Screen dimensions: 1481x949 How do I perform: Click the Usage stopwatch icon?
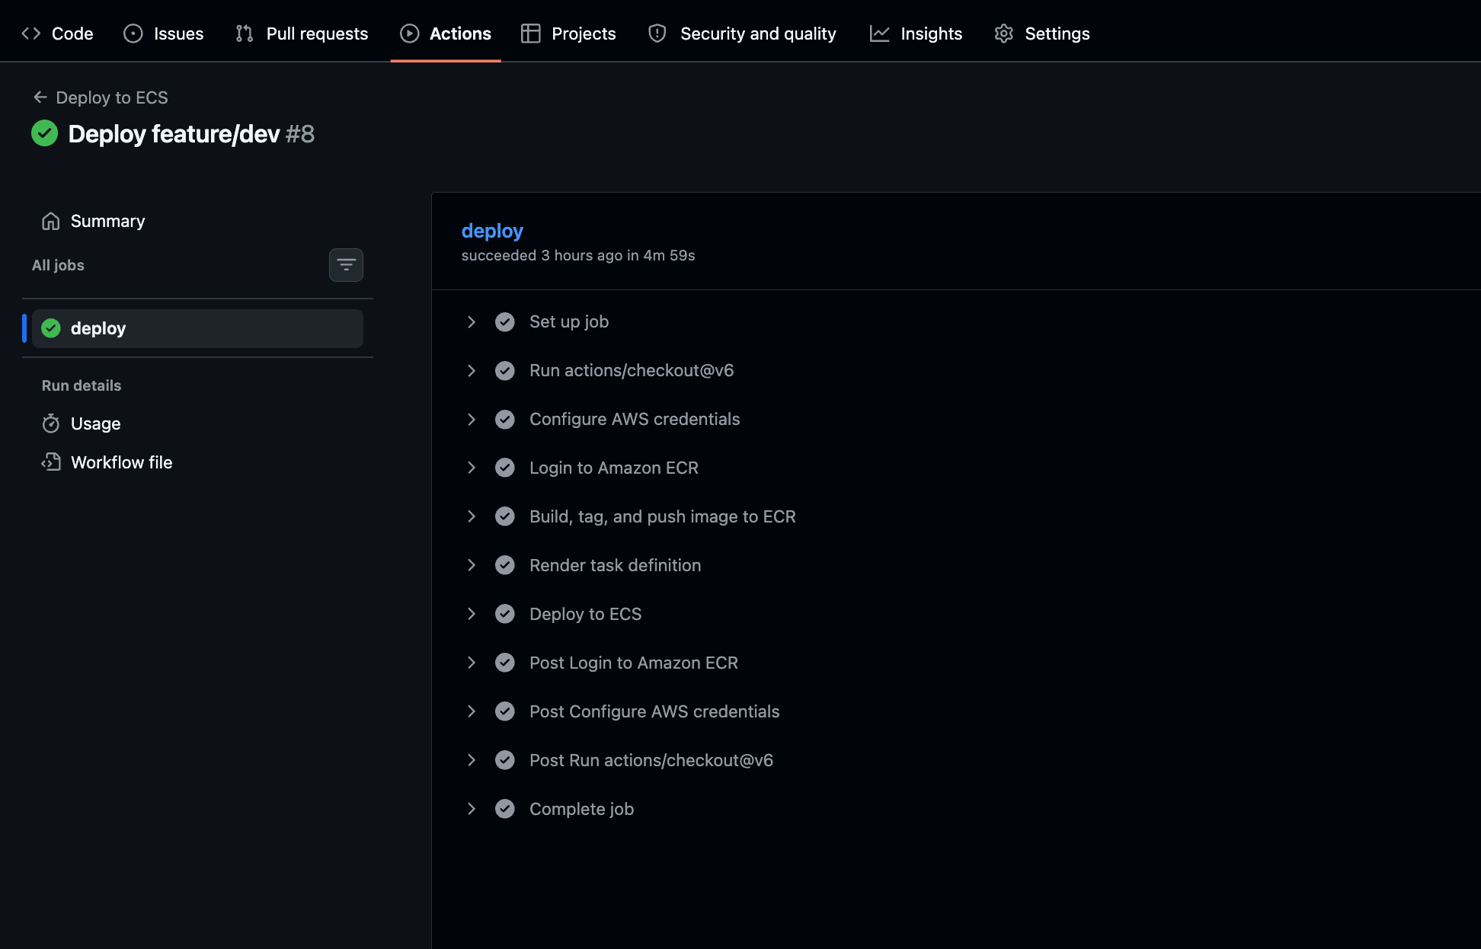(51, 423)
